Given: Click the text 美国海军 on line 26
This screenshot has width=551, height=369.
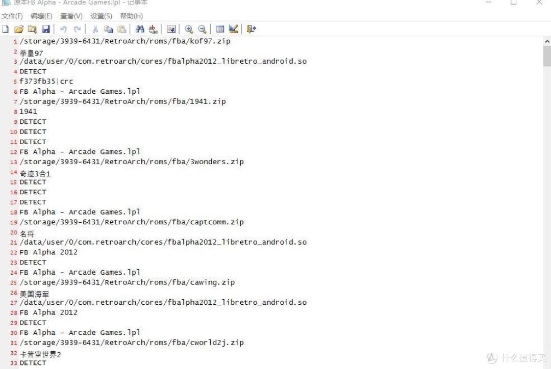Looking at the screenshot, I should tap(35, 294).
